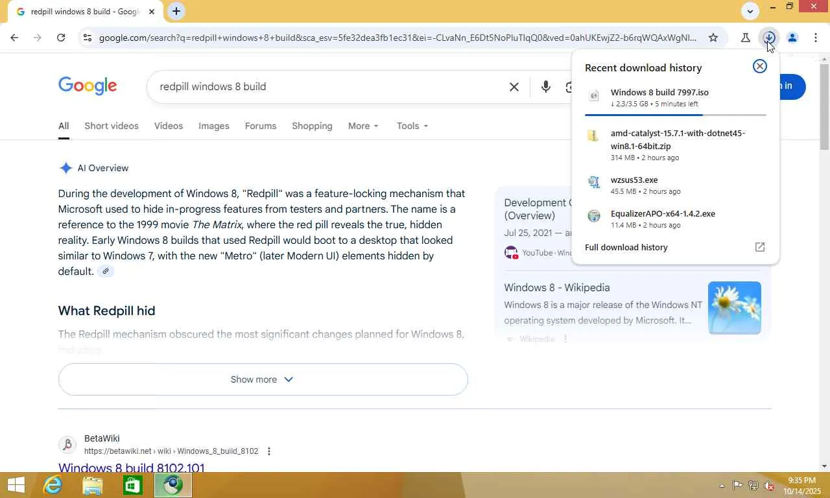Image resolution: width=830 pixels, height=498 pixels.
Task: Open the Windows Start button
Action: tap(16, 485)
